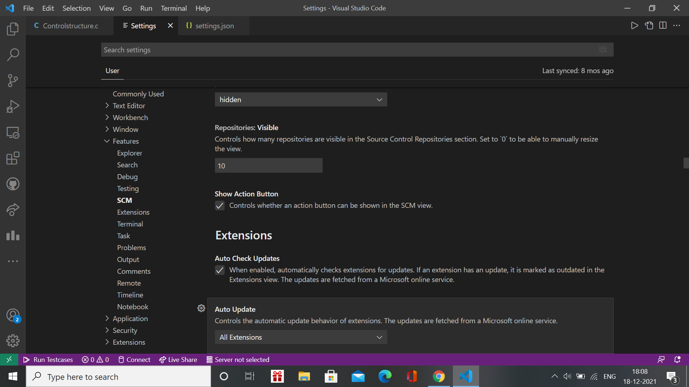Edit the Repositories Visible value field

tap(268, 165)
